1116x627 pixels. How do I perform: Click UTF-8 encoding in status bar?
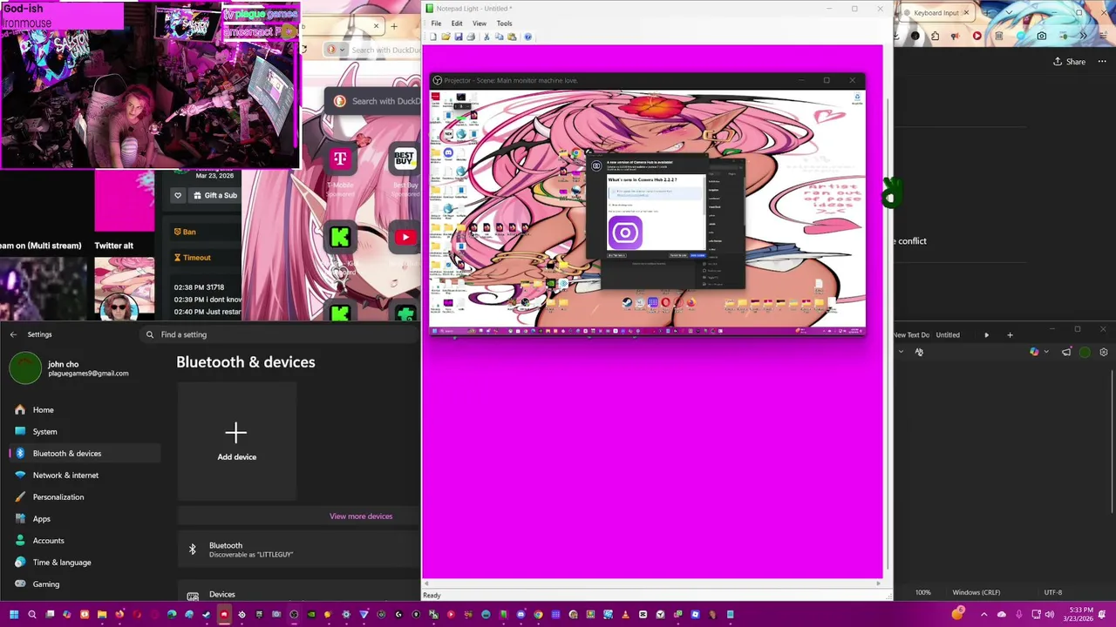[1053, 592]
